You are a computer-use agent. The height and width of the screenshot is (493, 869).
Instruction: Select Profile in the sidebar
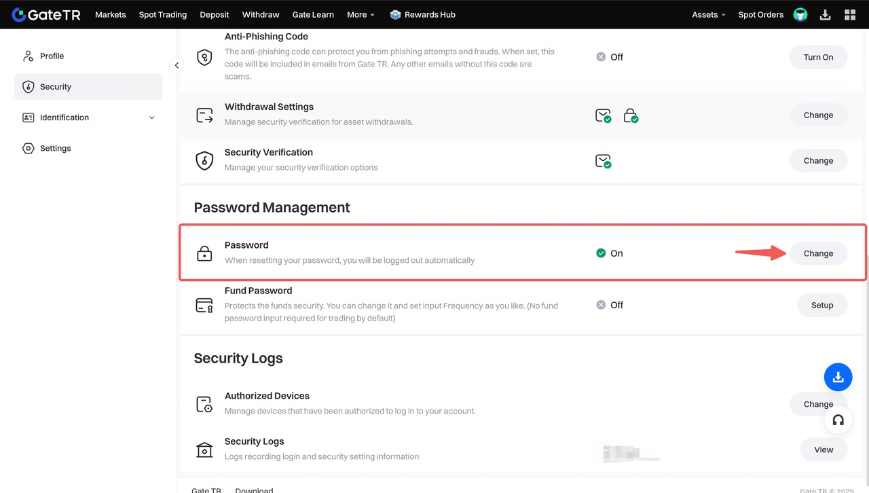point(52,56)
